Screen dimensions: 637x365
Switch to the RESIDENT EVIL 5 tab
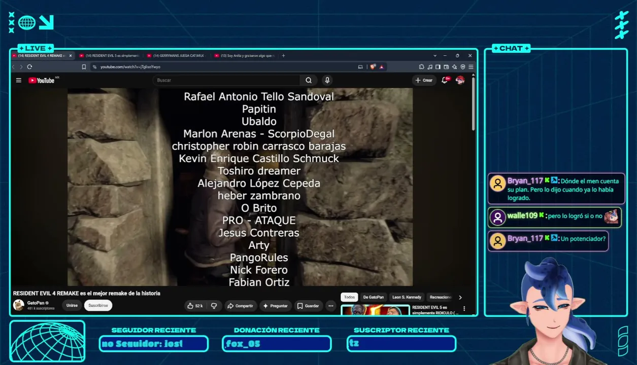109,55
